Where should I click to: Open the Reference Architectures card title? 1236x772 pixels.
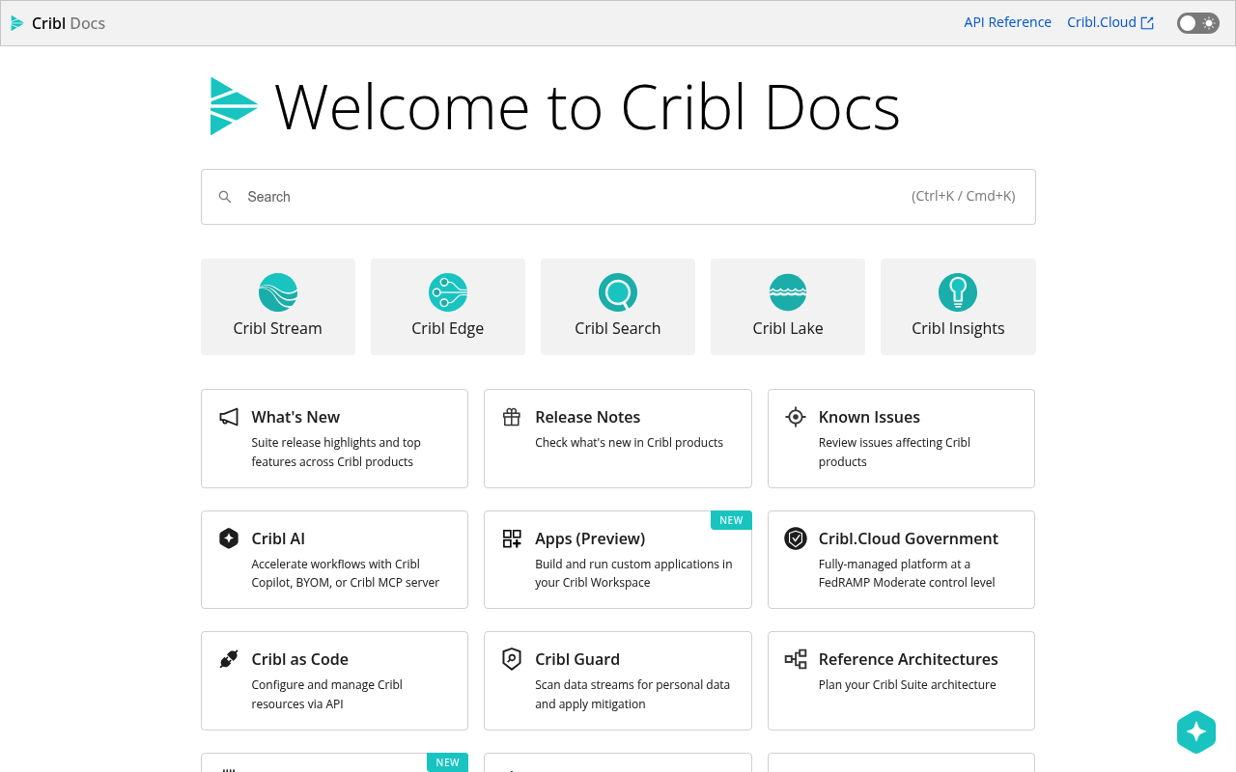point(909,659)
